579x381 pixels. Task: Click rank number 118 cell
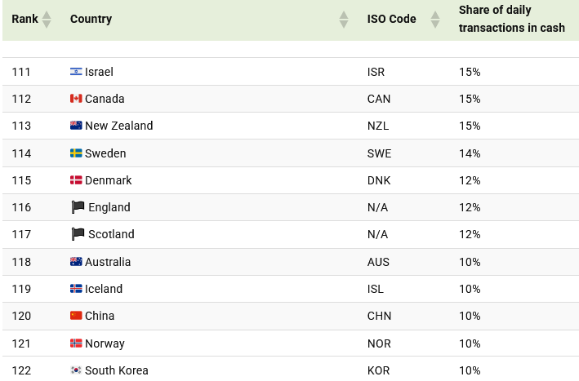(x=21, y=262)
